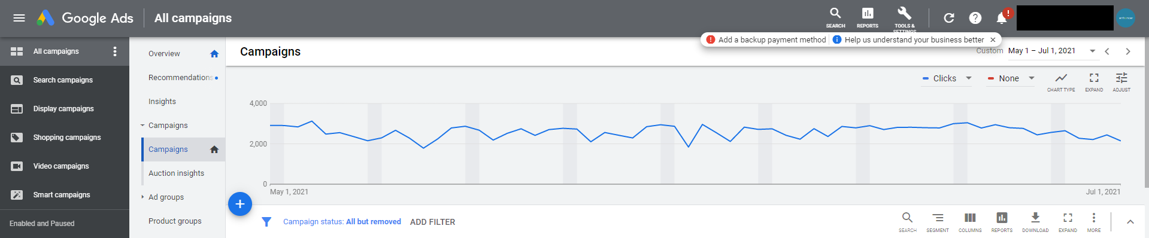Dismiss the notification banner with X
Viewport: 1149px width, 238px height.
click(993, 39)
